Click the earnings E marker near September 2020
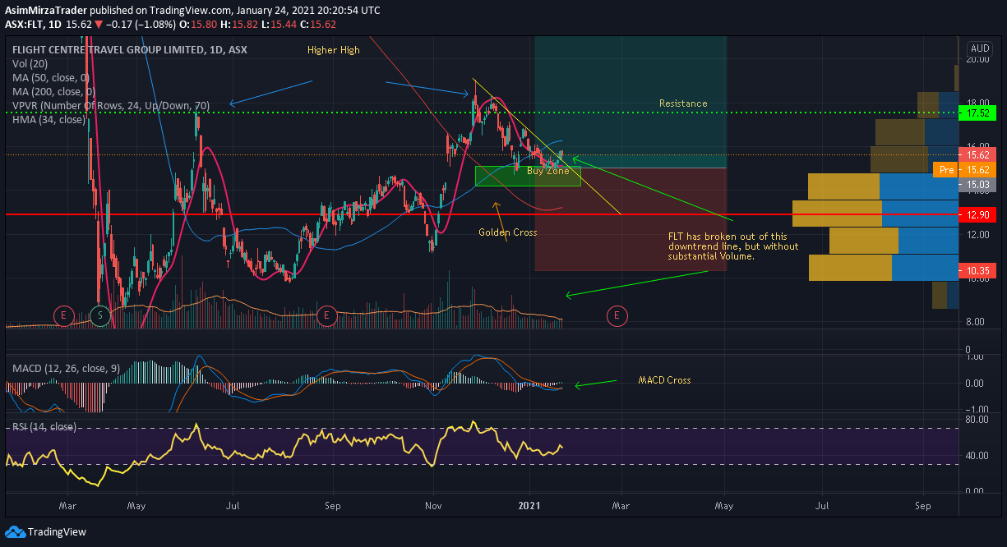 (x=327, y=315)
